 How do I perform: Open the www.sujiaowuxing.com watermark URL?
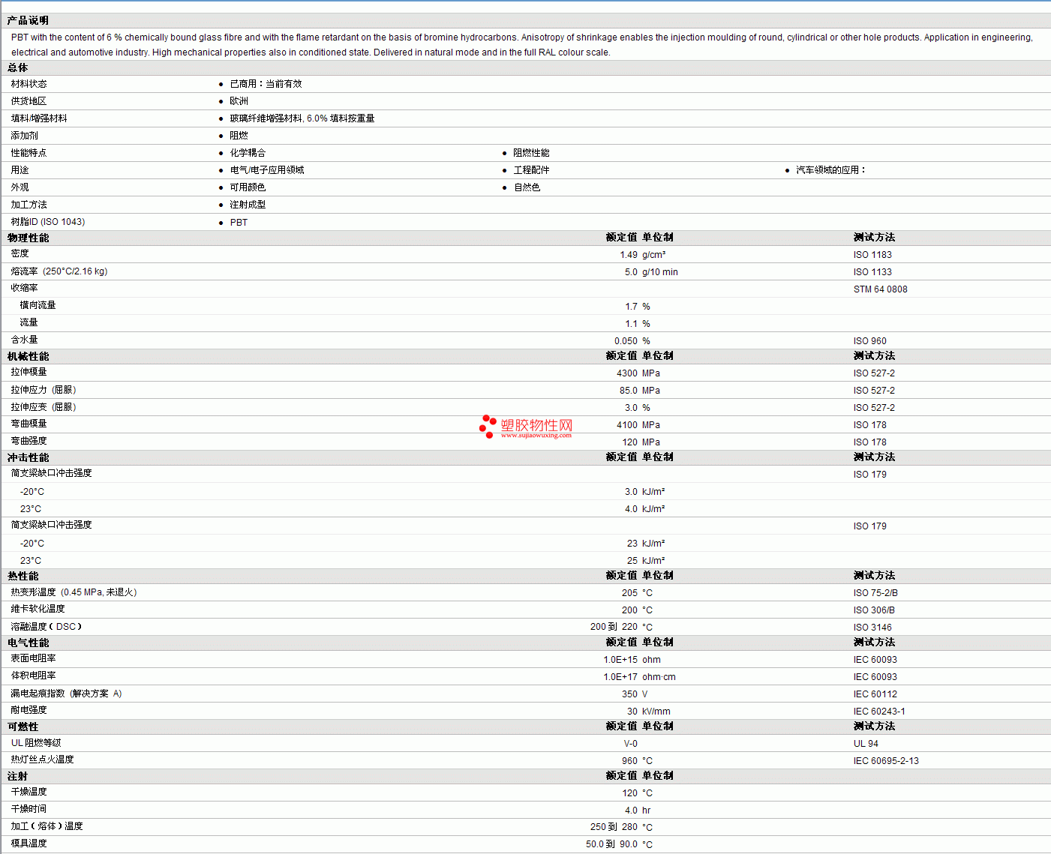click(536, 436)
